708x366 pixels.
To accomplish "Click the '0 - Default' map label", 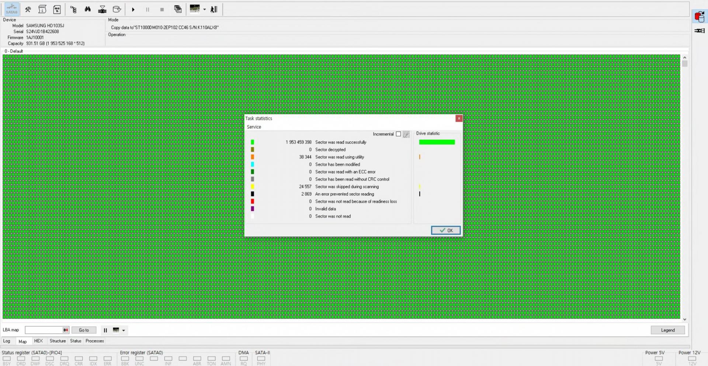I will point(14,51).
